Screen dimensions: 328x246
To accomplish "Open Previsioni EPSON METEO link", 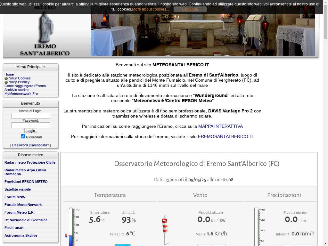I will (26, 182).
